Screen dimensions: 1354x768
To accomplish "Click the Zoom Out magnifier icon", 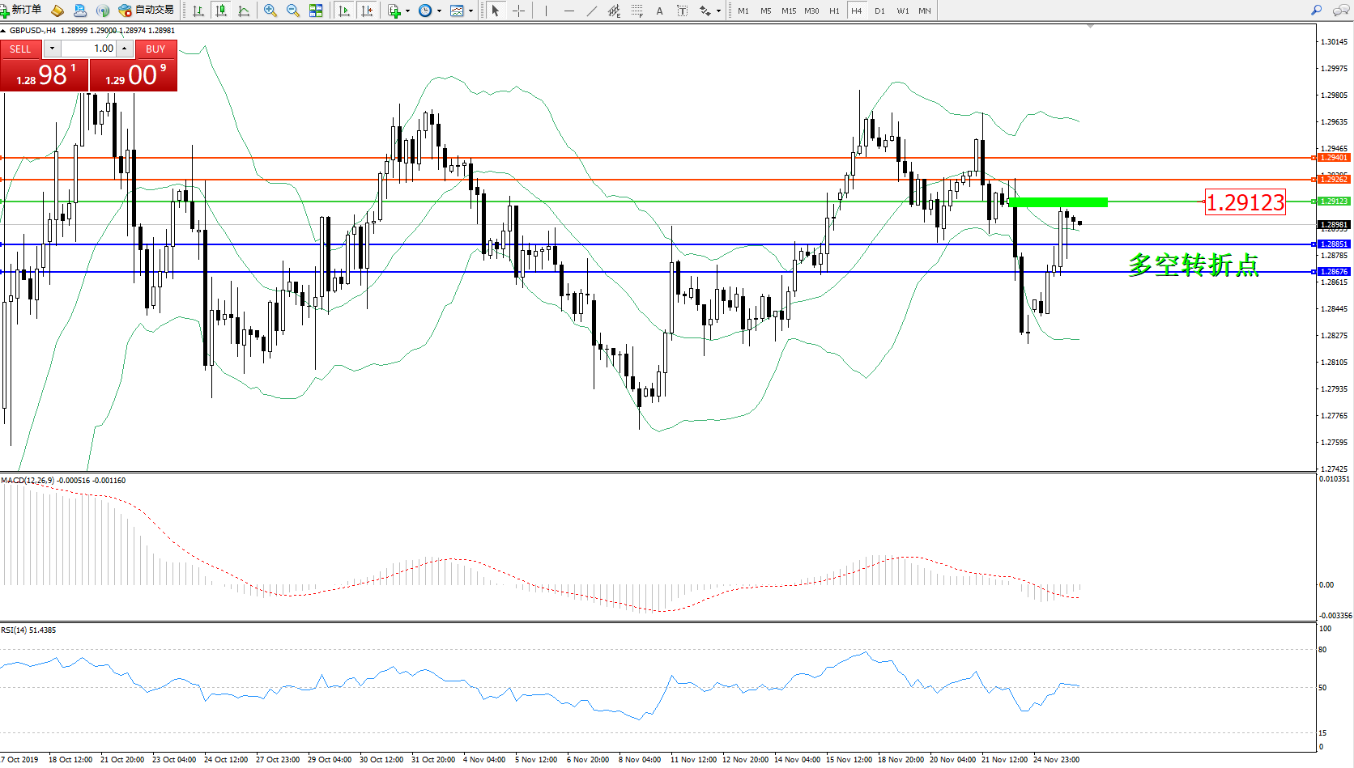I will (x=293, y=11).
